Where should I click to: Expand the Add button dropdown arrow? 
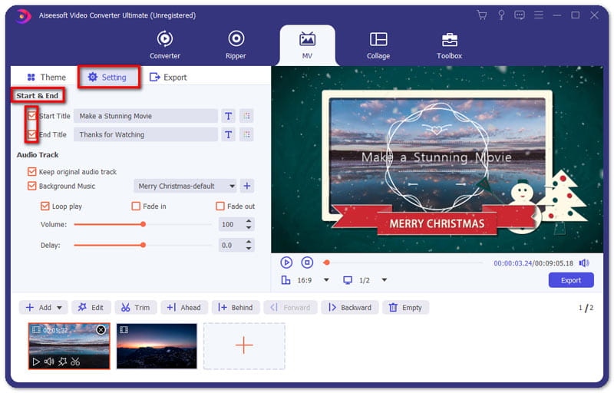click(60, 308)
